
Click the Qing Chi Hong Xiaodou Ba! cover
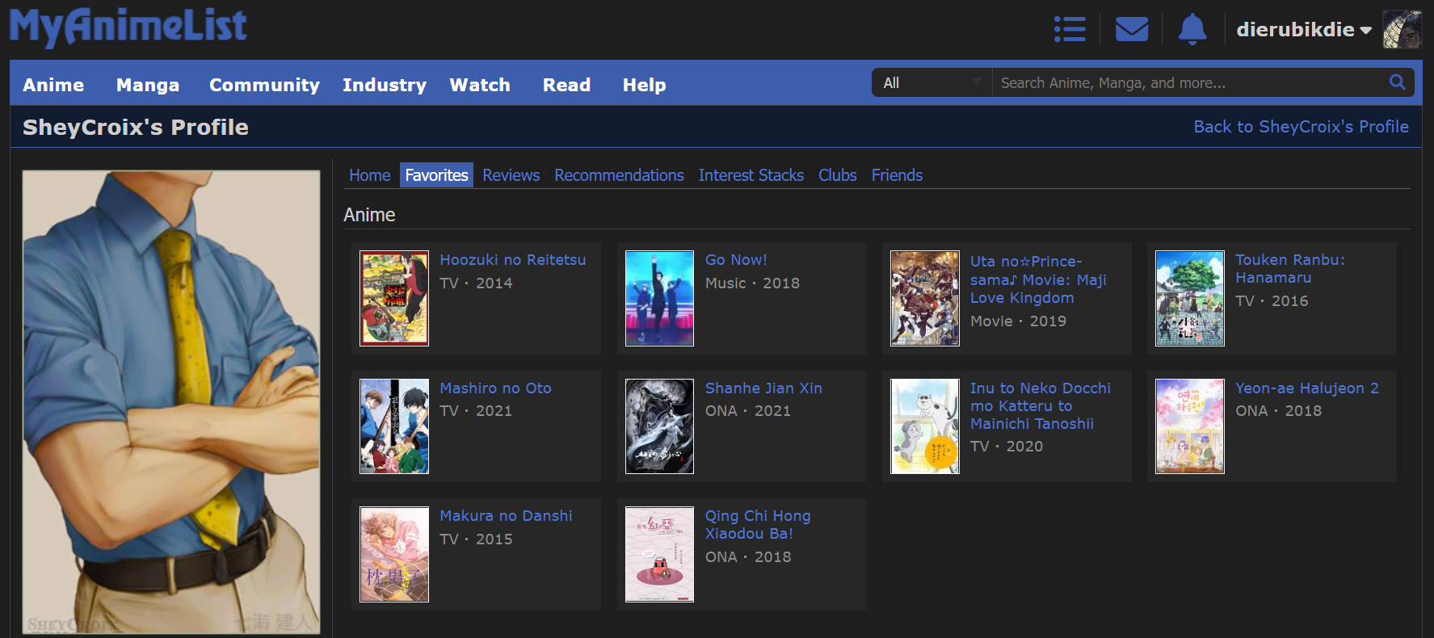pyautogui.click(x=659, y=554)
